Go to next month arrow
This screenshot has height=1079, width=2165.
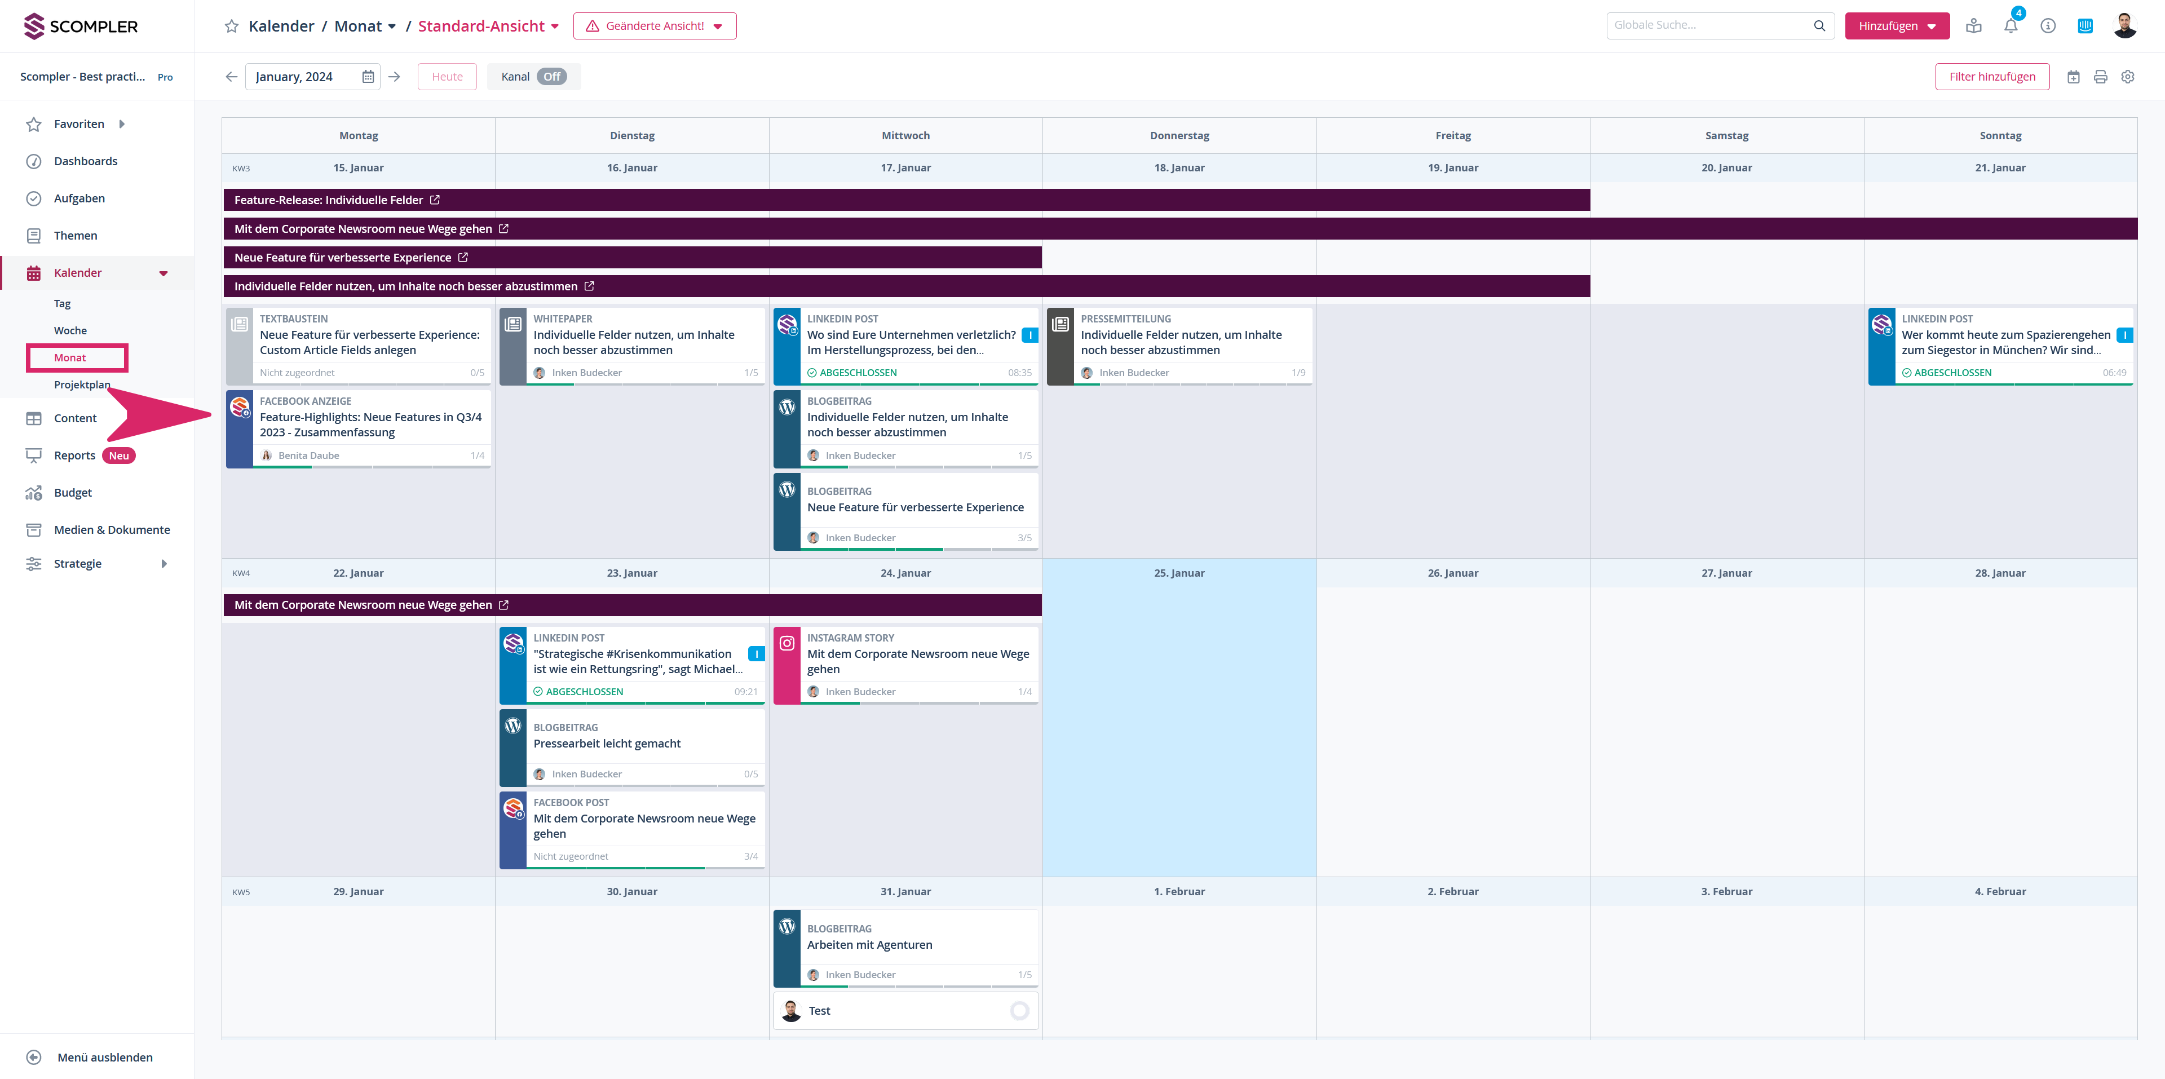click(x=394, y=77)
